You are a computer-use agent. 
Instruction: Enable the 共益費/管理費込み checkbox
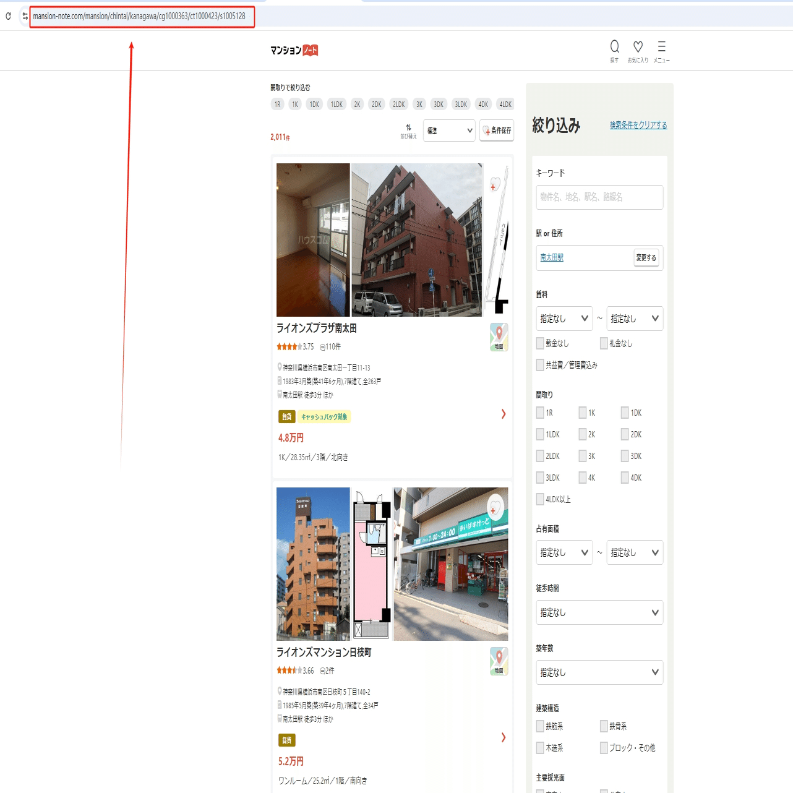tap(540, 365)
